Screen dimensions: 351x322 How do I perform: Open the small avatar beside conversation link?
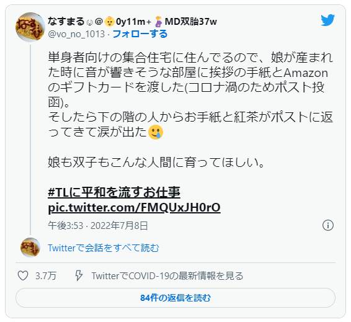click(x=30, y=248)
